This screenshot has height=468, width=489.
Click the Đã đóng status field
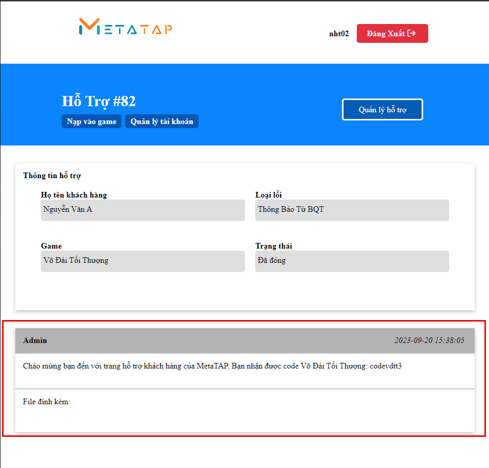point(352,261)
